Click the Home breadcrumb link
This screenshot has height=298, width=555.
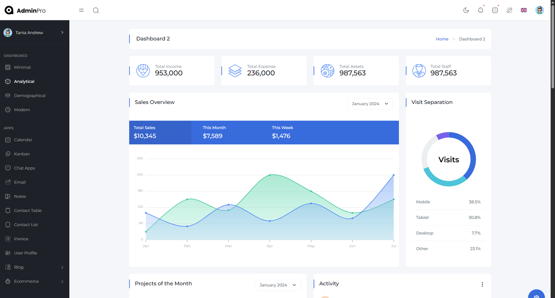point(442,39)
